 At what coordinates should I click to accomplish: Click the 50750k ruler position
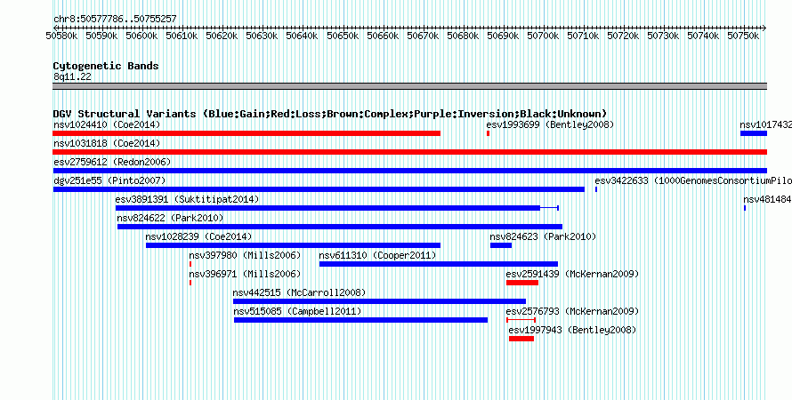tap(743, 36)
